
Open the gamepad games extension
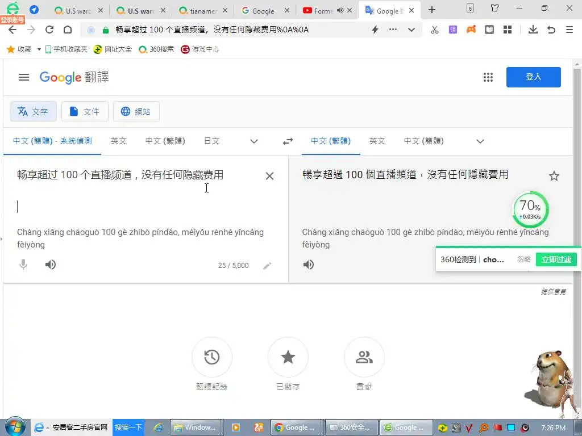pyautogui.click(x=471, y=30)
